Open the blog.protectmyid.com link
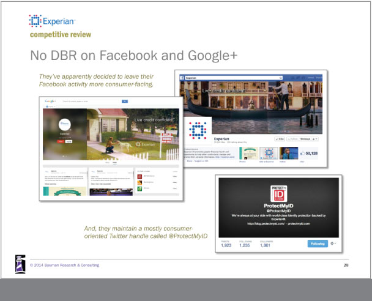Image resolution: width=372 pixels, height=301 pixels. [266, 224]
